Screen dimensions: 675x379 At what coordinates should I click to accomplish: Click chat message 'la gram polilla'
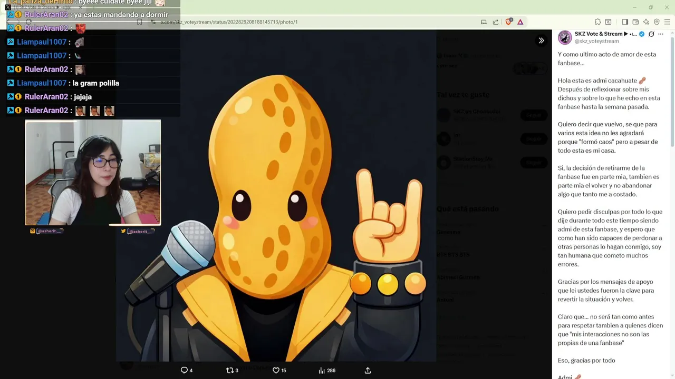pos(95,83)
